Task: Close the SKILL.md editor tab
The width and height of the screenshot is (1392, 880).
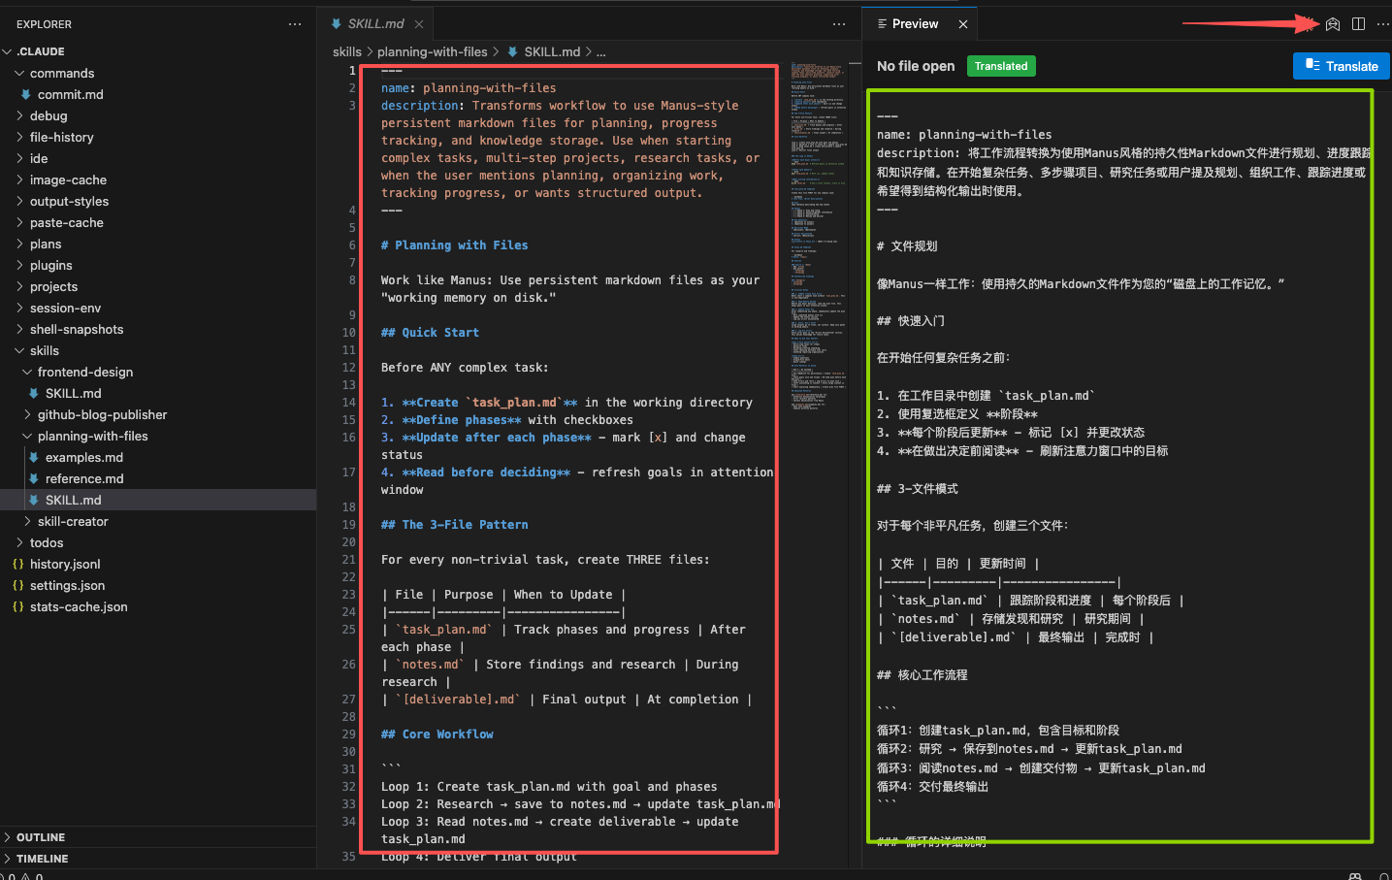Action: click(x=419, y=24)
